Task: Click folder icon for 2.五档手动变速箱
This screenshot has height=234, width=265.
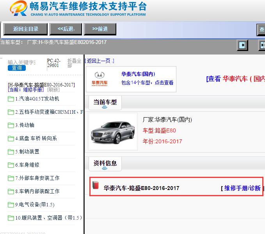Action: pyautogui.click(x=11, y=112)
